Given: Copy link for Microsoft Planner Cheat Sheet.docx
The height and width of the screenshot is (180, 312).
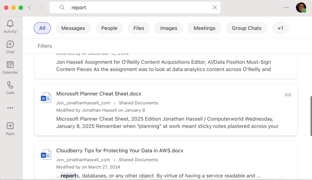Looking at the screenshot, I should (288, 95).
